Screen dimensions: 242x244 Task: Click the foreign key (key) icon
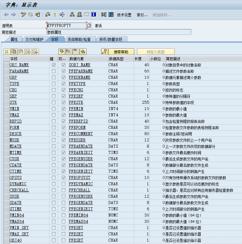pyautogui.click(x=104, y=52)
